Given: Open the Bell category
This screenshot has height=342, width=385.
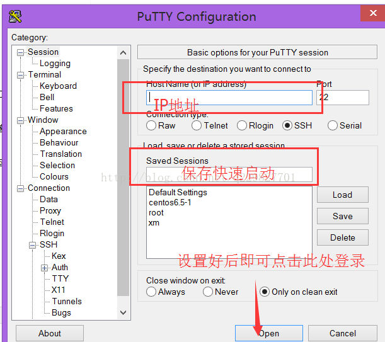Looking at the screenshot, I should point(47,97).
